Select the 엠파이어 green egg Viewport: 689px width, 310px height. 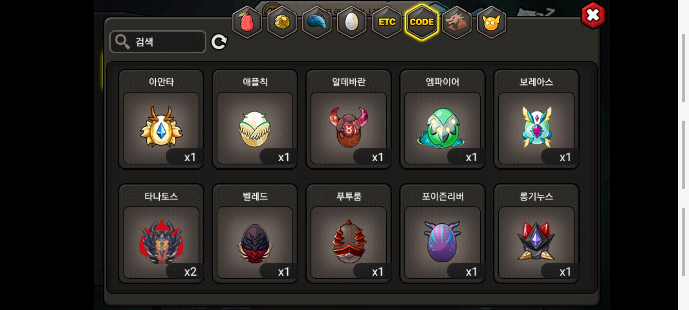click(442, 119)
